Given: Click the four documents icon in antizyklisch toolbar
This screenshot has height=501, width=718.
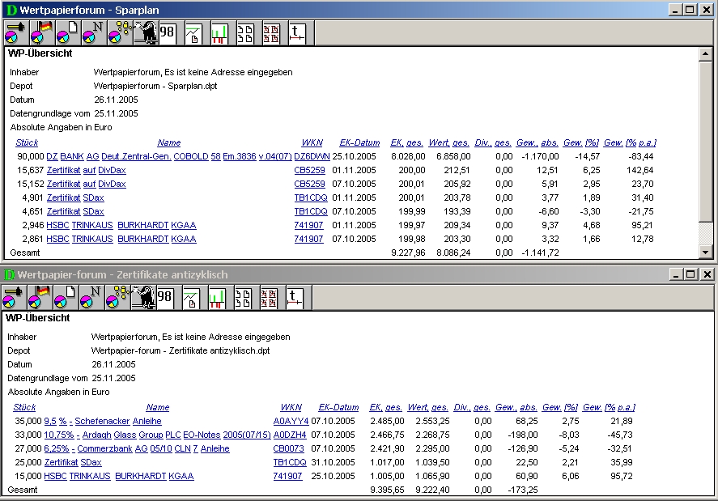Looking at the screenshot, I should pyautogui.click(x=243, y=298).
